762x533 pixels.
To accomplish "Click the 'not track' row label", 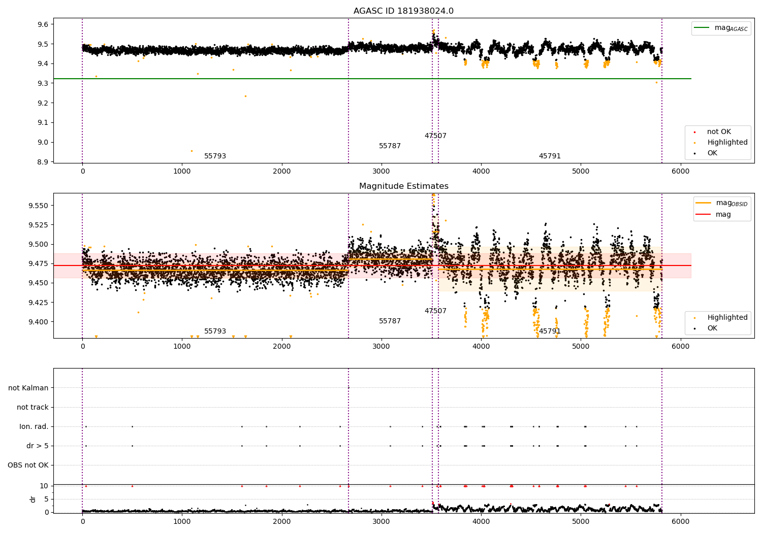I will pyautogui.click(x=33, y=408).
